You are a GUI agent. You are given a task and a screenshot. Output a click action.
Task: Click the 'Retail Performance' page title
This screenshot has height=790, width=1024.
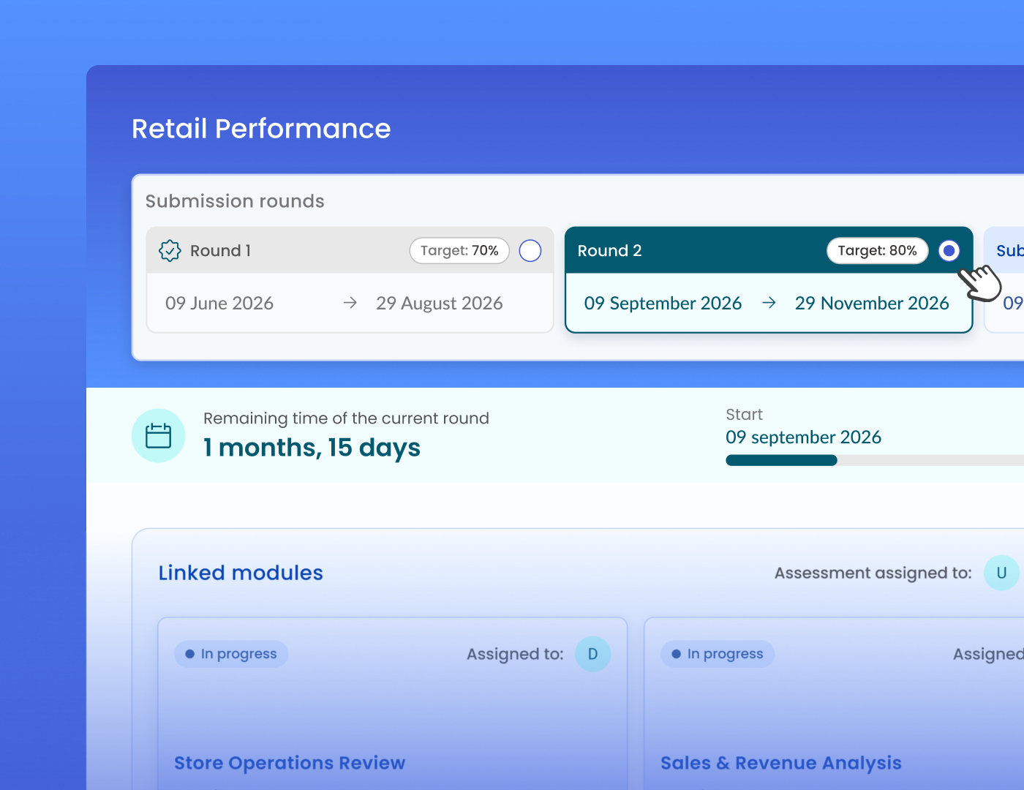(261, 129)
